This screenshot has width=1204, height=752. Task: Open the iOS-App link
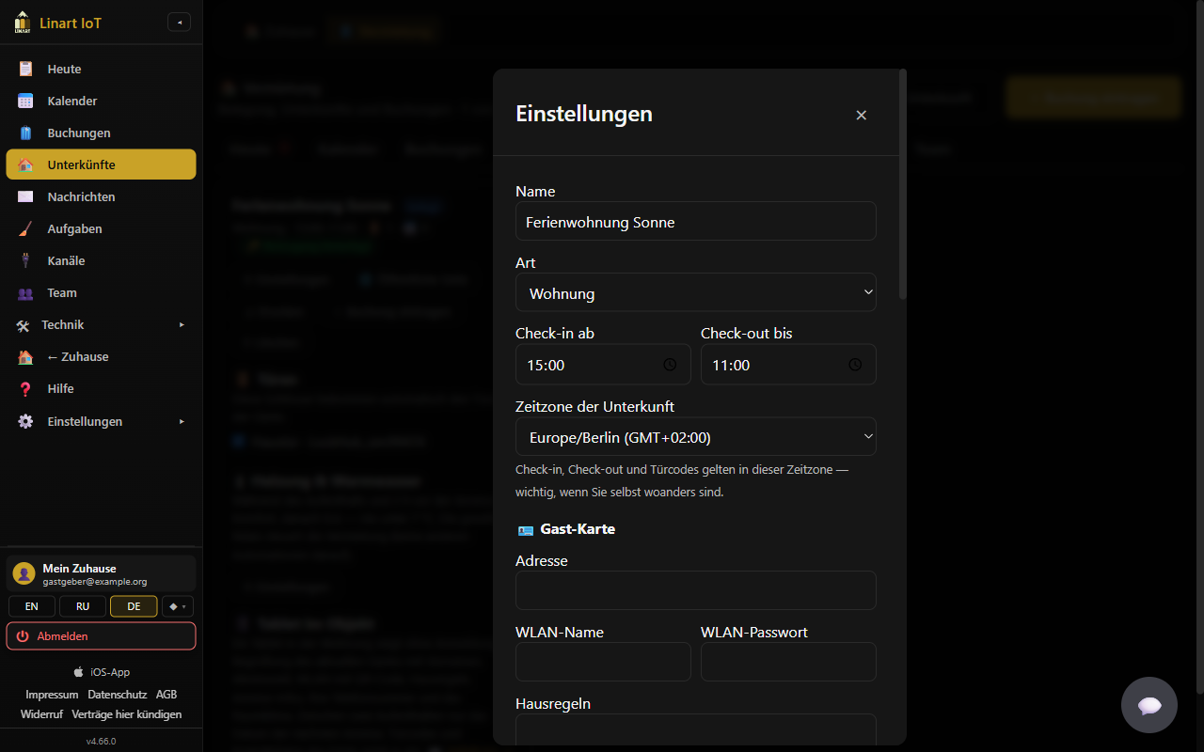pyautogui.click(x=102, y=672)
